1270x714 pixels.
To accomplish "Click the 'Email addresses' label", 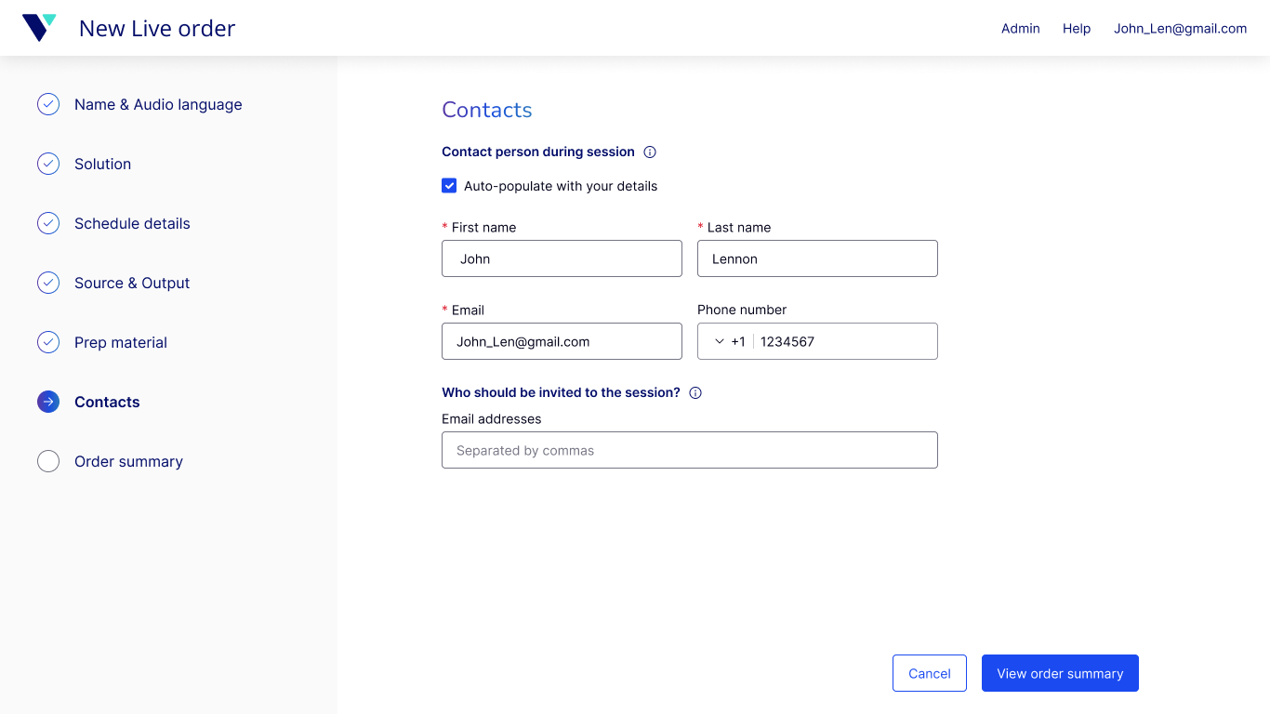I will coord(492,419).
